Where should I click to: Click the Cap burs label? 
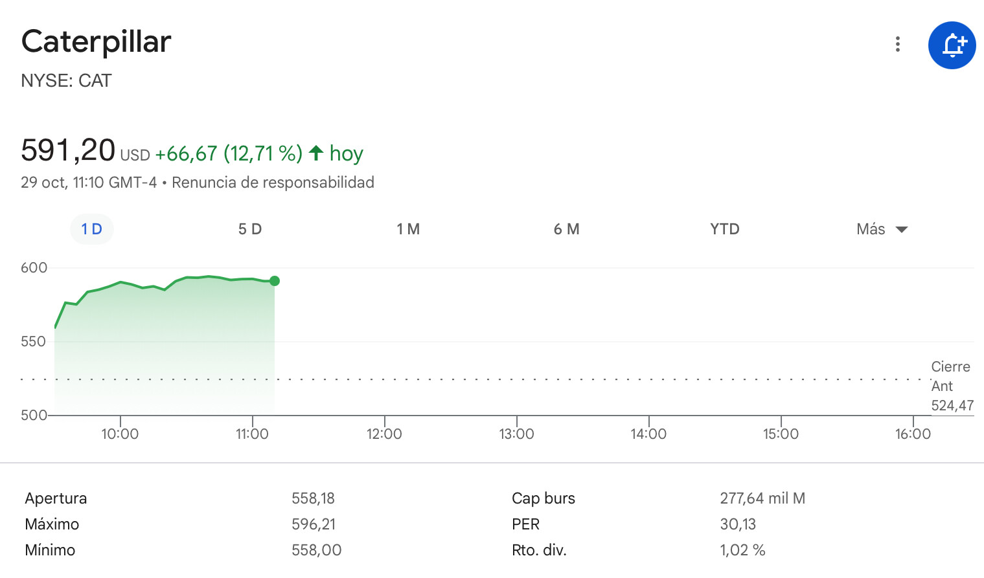tap(543, 498)
